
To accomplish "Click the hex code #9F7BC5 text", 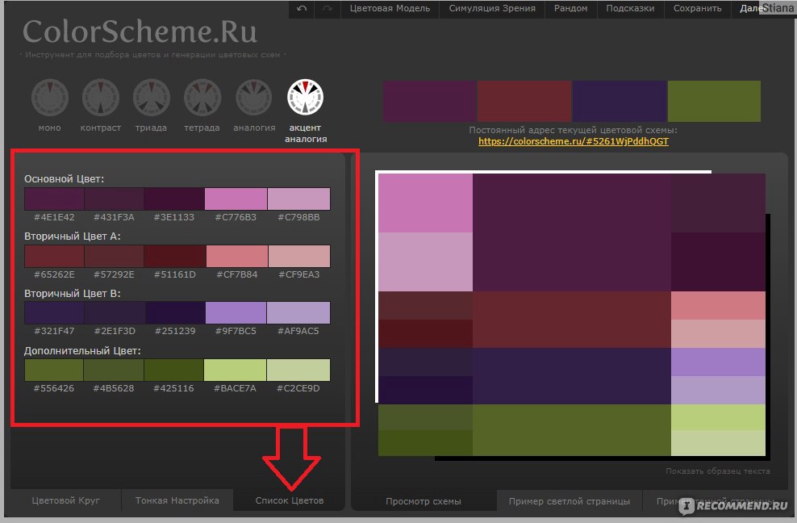I will point(236,331).
